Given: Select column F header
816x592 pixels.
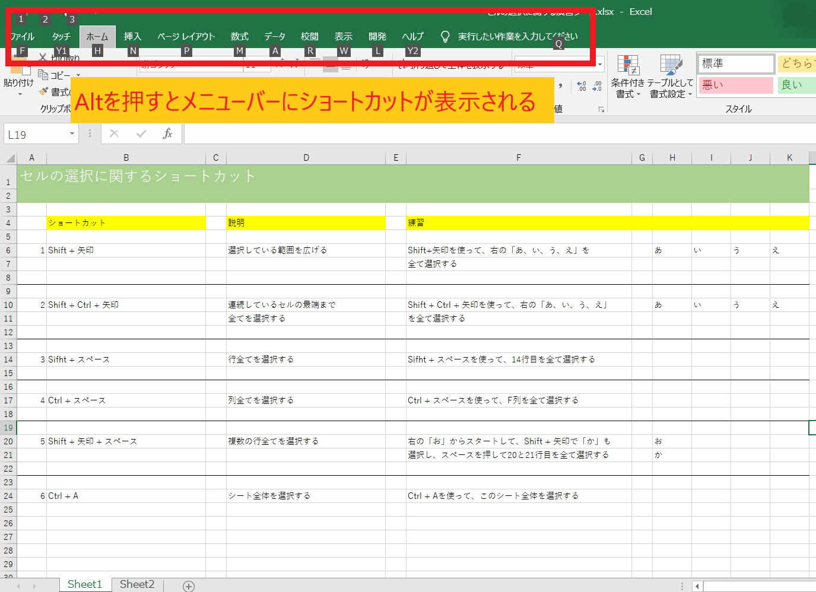Looking at the screenshot, I should pos(519,158).
